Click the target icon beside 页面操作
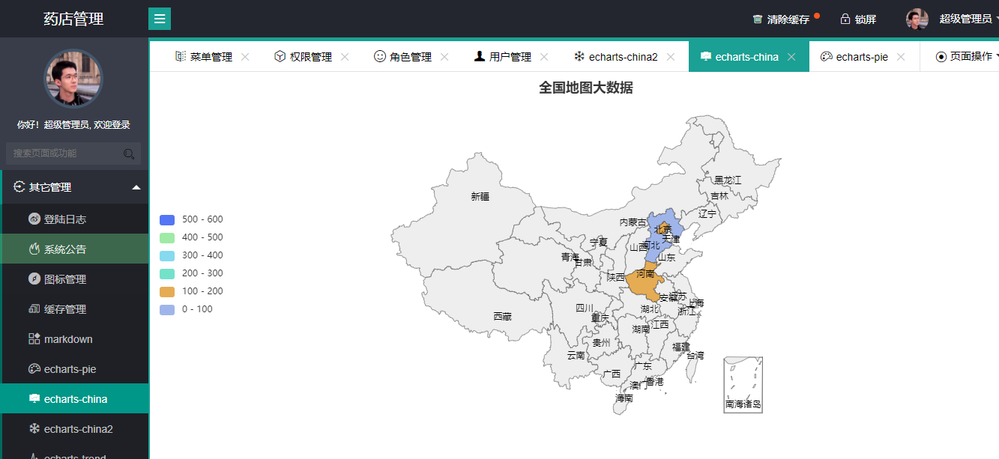Viewport: 999px width, 459px height. pyautogui.click(x=941, y=57)
